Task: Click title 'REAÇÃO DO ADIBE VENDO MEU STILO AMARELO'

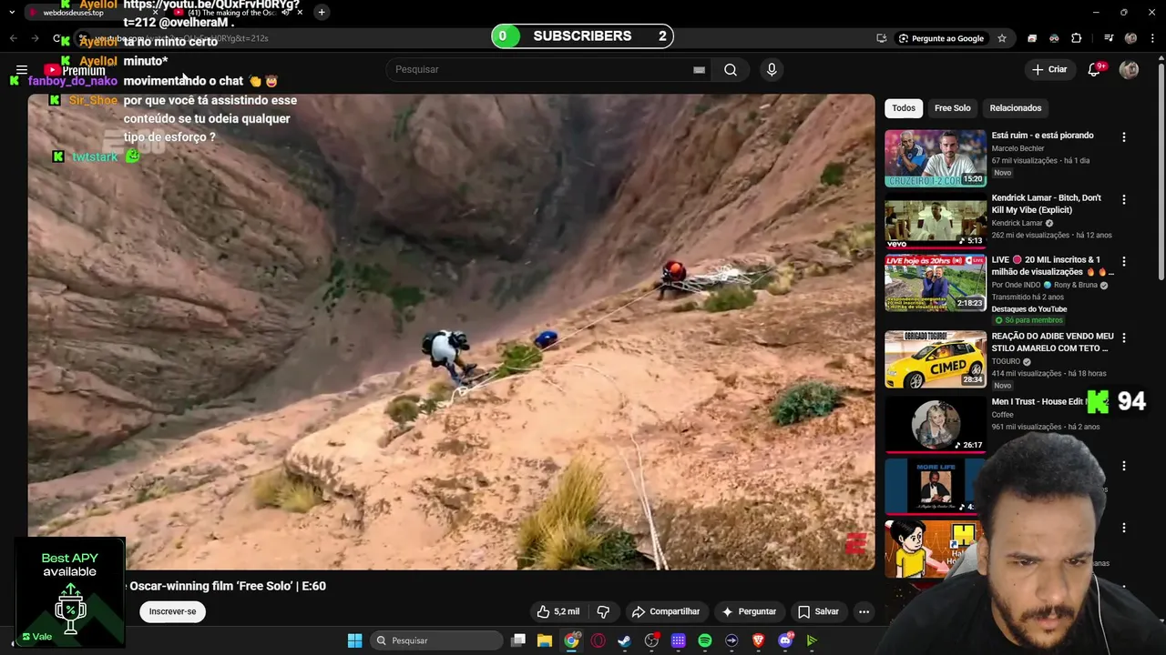Action: 1052,342
